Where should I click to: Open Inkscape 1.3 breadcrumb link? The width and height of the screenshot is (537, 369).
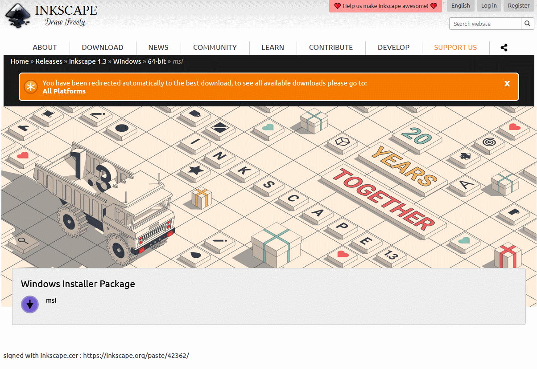pos(87,61)
